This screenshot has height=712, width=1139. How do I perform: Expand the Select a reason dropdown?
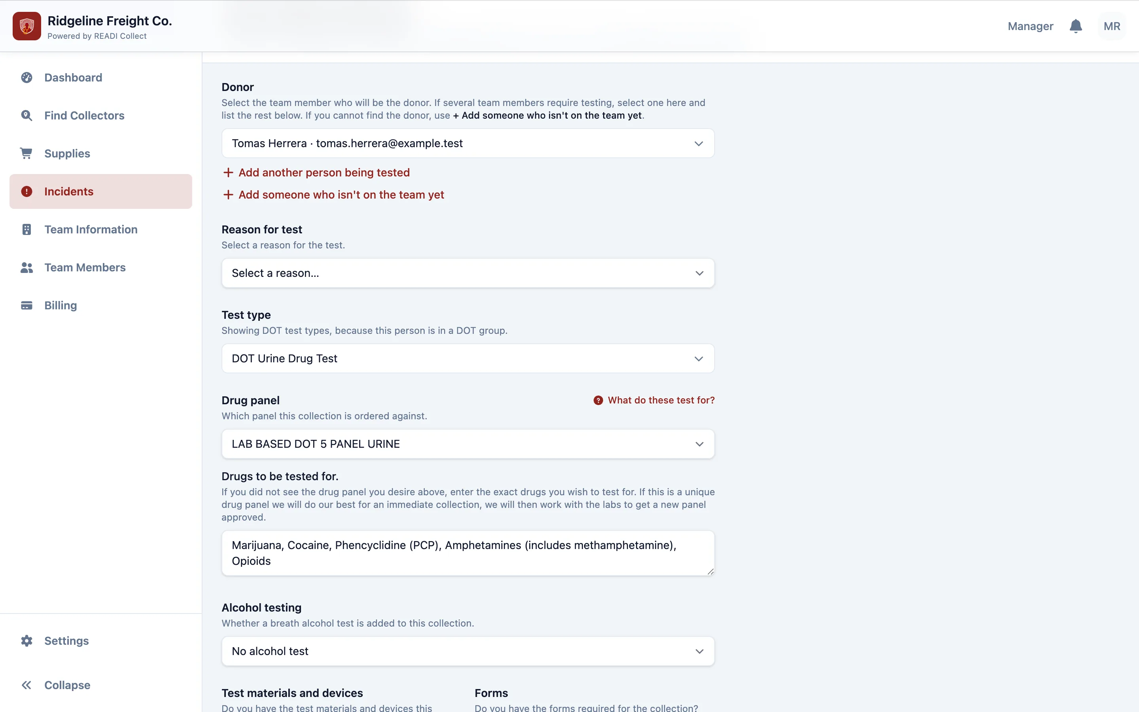pos(468,273)
